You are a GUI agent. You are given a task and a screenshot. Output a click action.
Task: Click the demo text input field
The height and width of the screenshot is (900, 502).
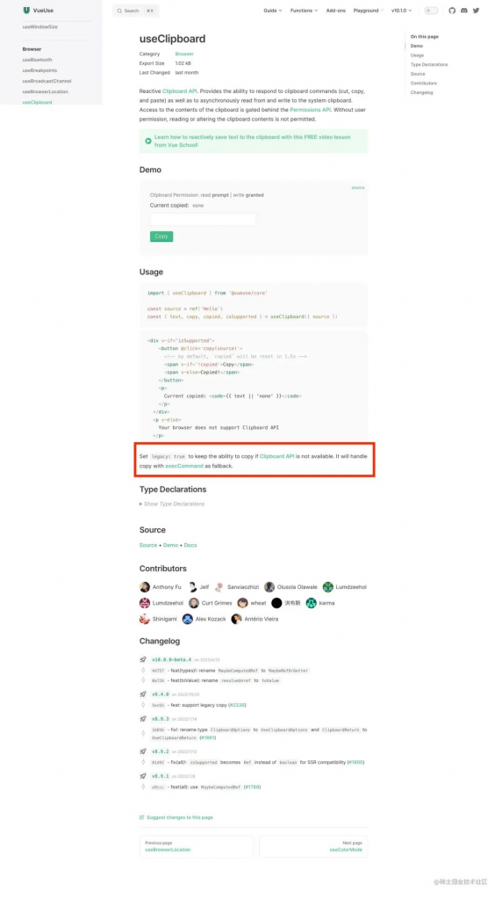click(x=203, y=219)
